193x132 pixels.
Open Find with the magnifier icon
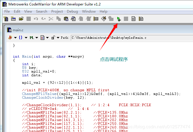coord(73,19)
